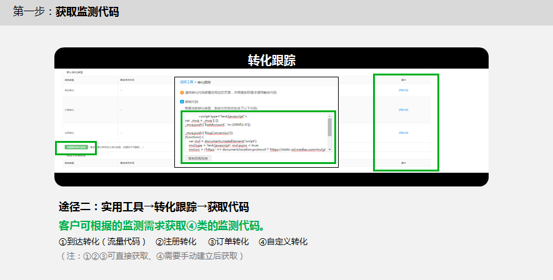Click the code box scrollbar up arrow
This screenshot has width=553, height=280.
[x=330, y=116]
